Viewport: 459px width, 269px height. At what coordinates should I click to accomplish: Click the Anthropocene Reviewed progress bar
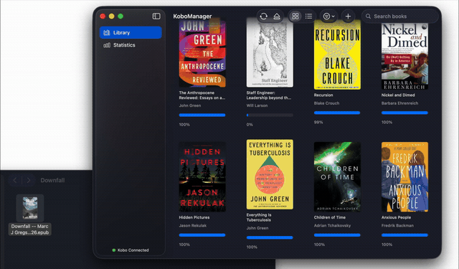tap(202, 115)
